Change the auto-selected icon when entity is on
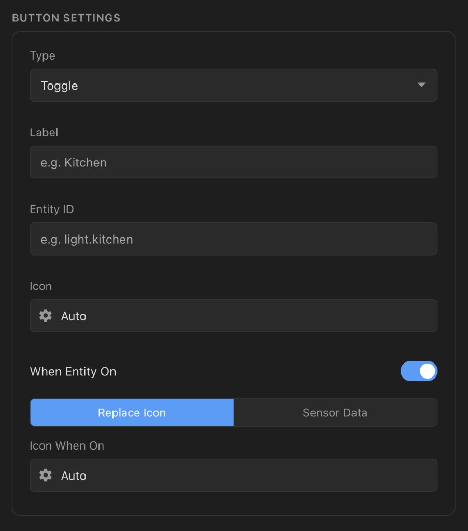Image resolution: width=468 pixels, height=531 pixels. point(233,476)
